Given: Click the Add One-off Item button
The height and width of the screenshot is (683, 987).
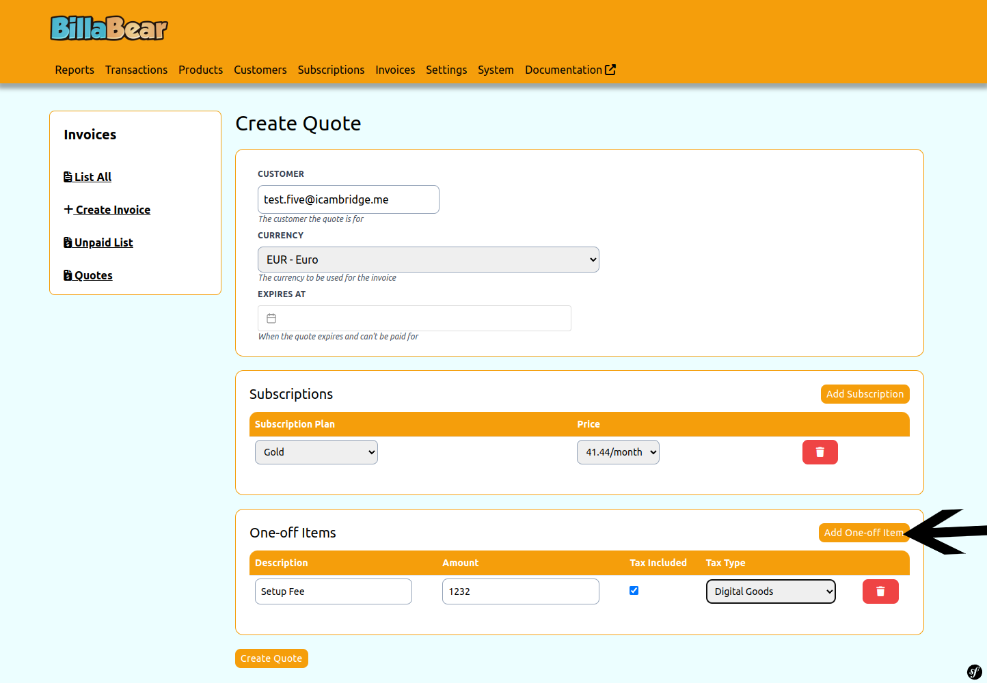Looking at the screenshot, I should tap(863, 533).
